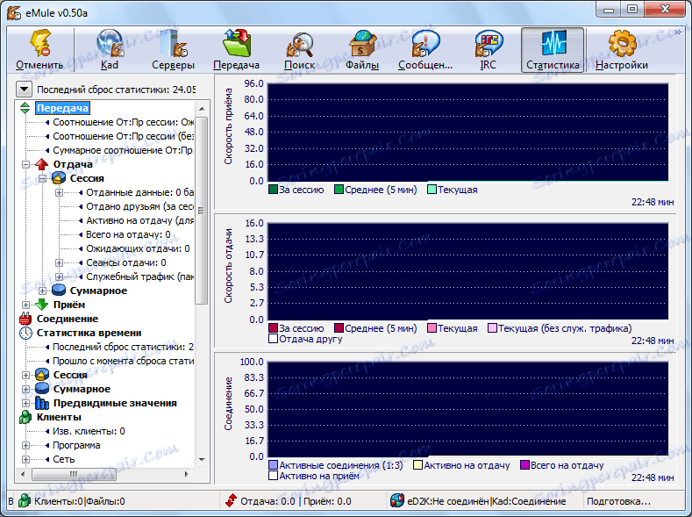Open the Поиск search window
Screen dimensions: 692x517
(x=300, y=49)
